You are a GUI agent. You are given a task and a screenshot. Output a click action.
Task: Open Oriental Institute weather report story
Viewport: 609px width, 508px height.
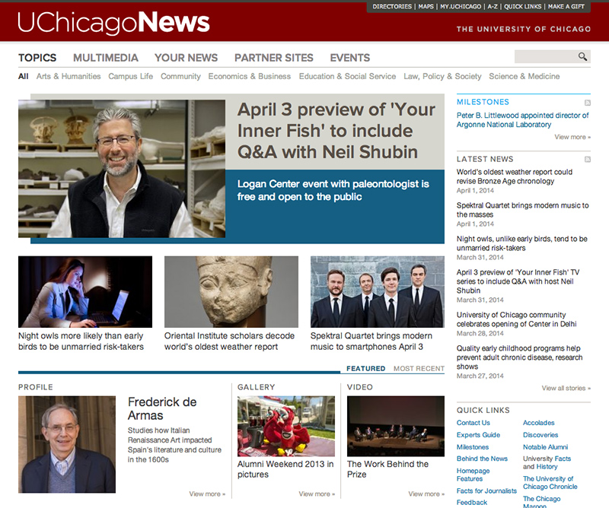tap(229, 341)
